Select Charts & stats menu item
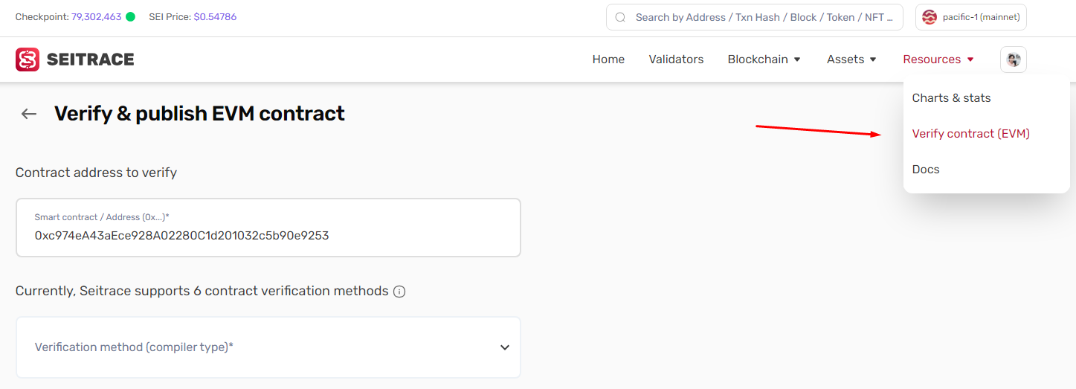1076x389 pixels. [x=951, y=98]
